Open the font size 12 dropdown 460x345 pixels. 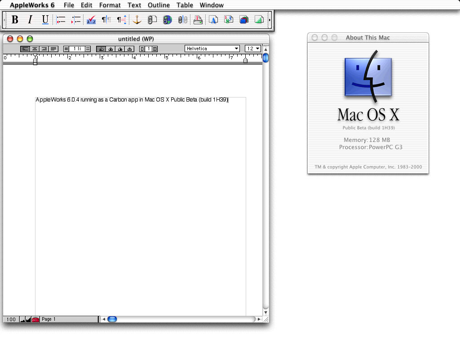pos(252,49)
